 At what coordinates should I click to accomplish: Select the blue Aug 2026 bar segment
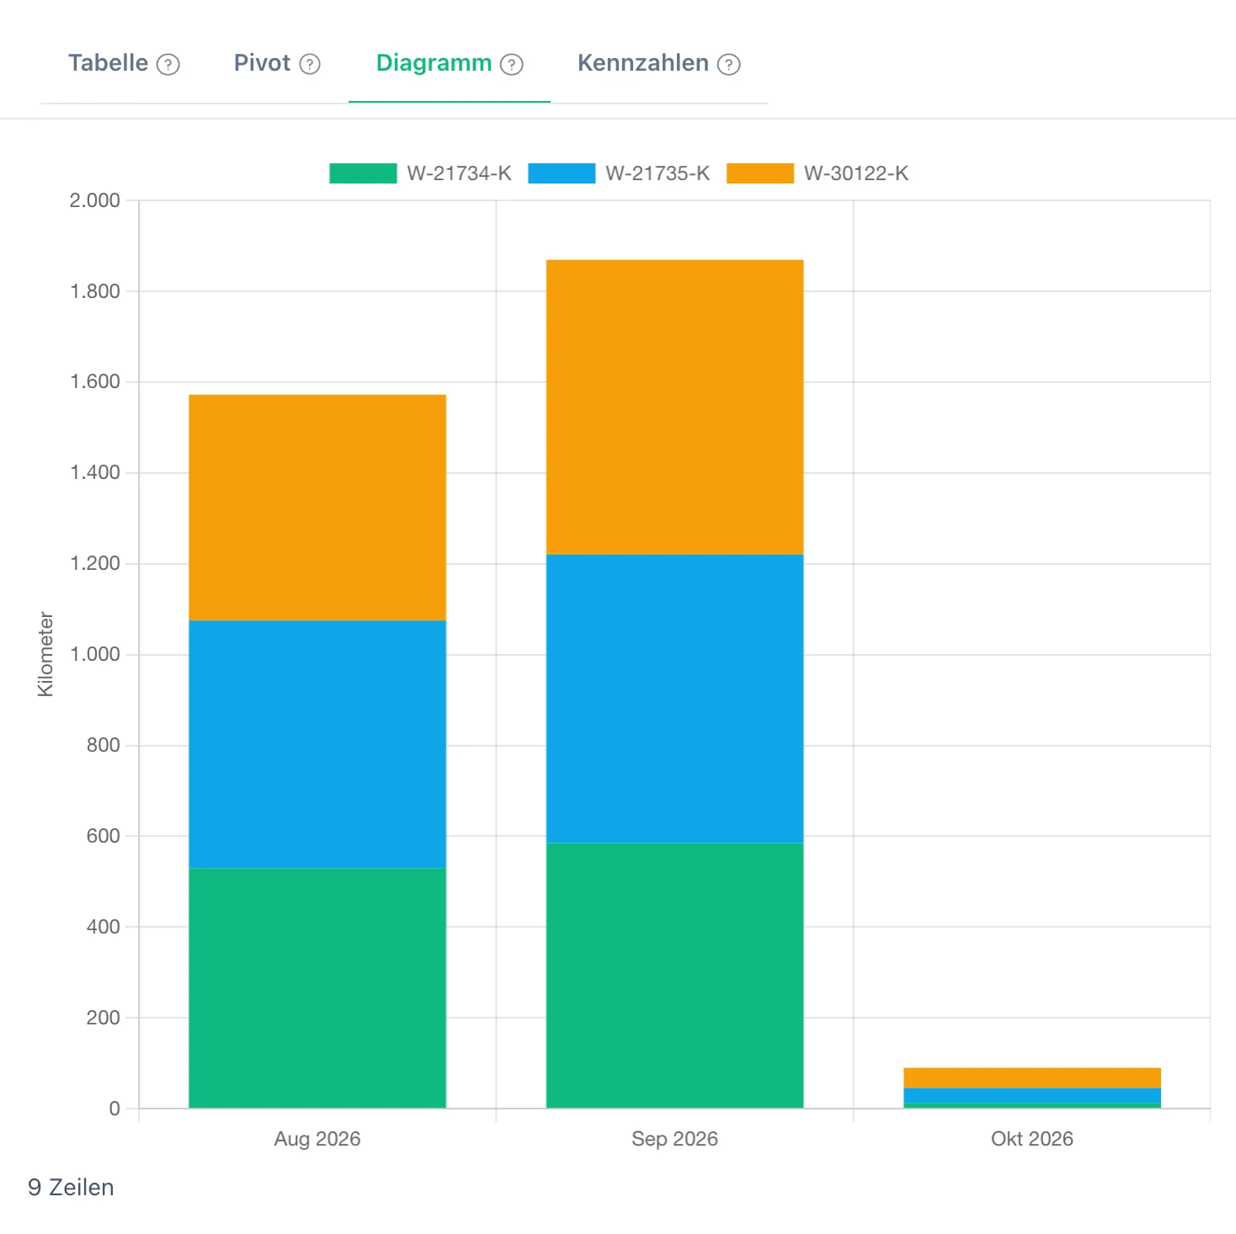(317, 744)
